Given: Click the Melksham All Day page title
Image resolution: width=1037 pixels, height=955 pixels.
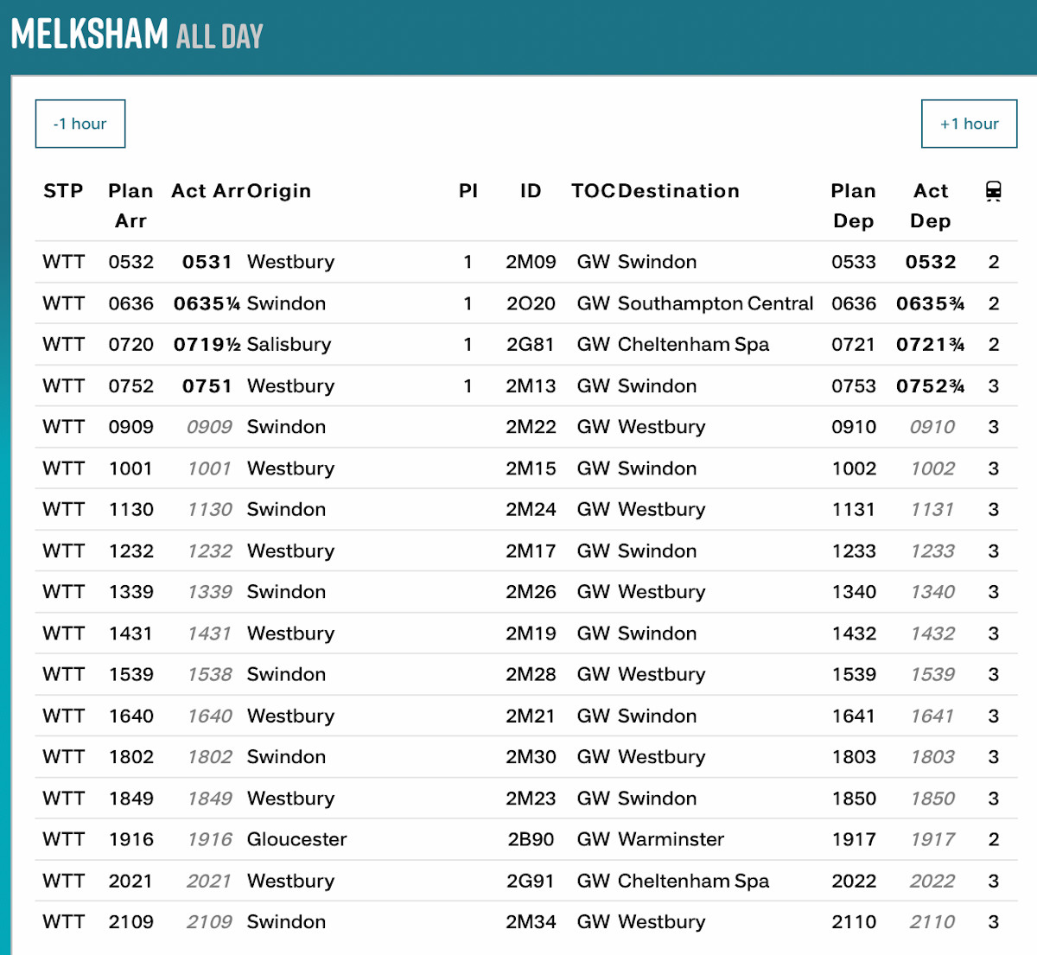Looking at the screenshot, I should pos(137,35).
